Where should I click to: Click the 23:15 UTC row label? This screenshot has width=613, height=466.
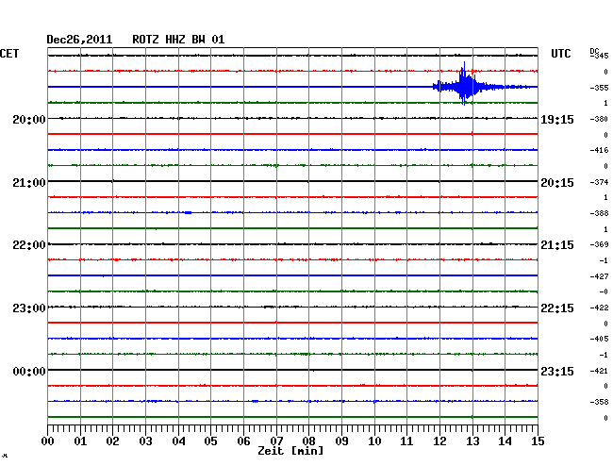tap(557, 372)
